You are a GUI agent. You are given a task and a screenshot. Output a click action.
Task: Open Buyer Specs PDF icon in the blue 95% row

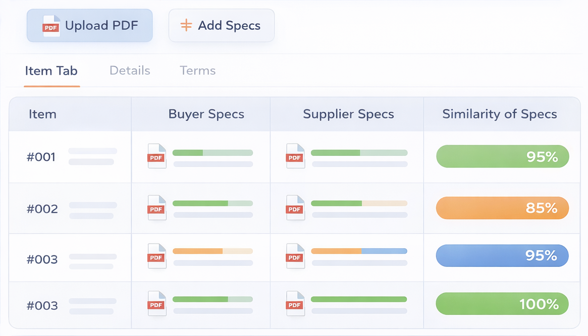pyautogui.click(x=156, y=256)
